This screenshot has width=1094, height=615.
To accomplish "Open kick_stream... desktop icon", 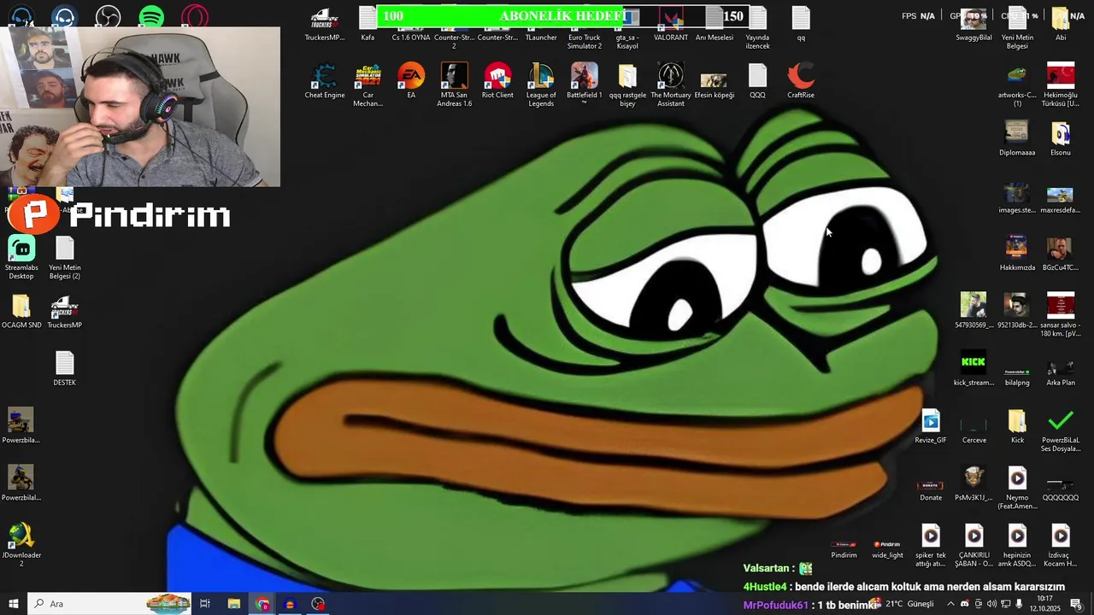I will [973, 369].
